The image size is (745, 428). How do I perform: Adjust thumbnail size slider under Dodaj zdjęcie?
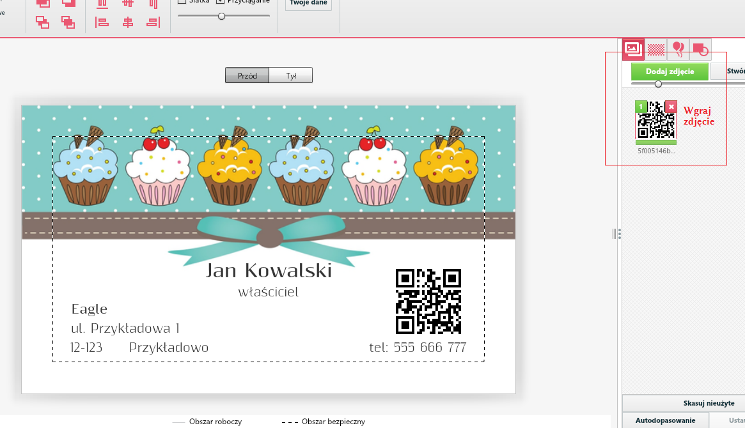pyautogui.click(x=658, y=84)
